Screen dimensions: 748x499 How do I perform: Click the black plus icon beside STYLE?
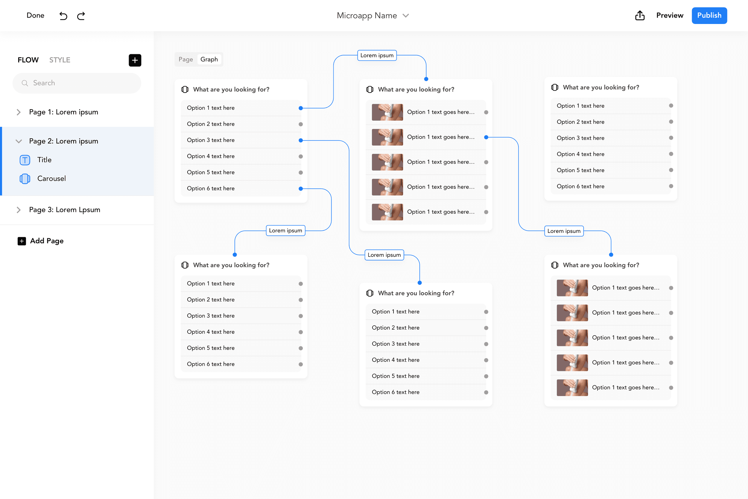135,60
